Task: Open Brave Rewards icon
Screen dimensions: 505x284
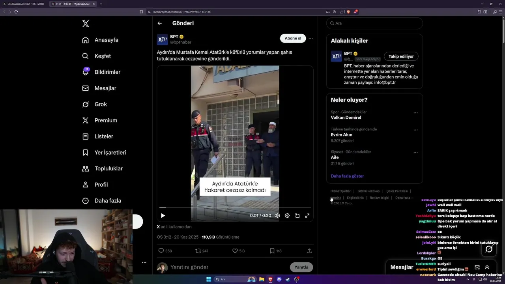Action: 355,12
